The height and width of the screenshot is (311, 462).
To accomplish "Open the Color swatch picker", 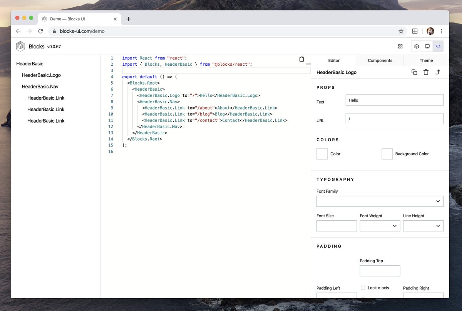I will 322,154.
